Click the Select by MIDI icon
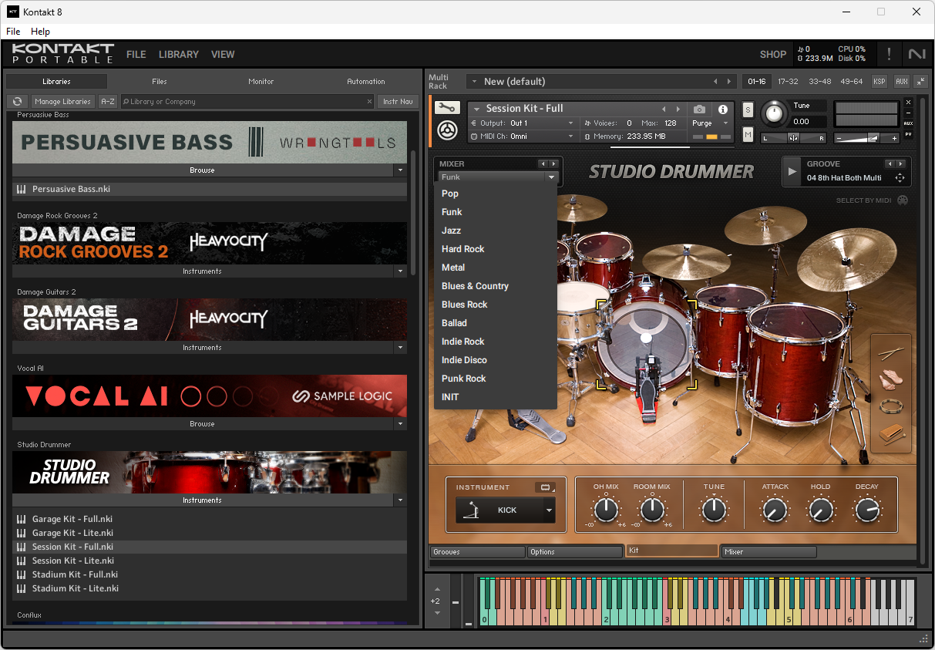This screenshot has height=650, width=935. click(x=903, y=200)
